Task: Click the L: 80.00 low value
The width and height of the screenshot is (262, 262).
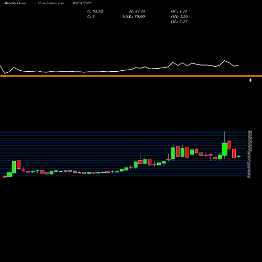Action: pos(137,17)
